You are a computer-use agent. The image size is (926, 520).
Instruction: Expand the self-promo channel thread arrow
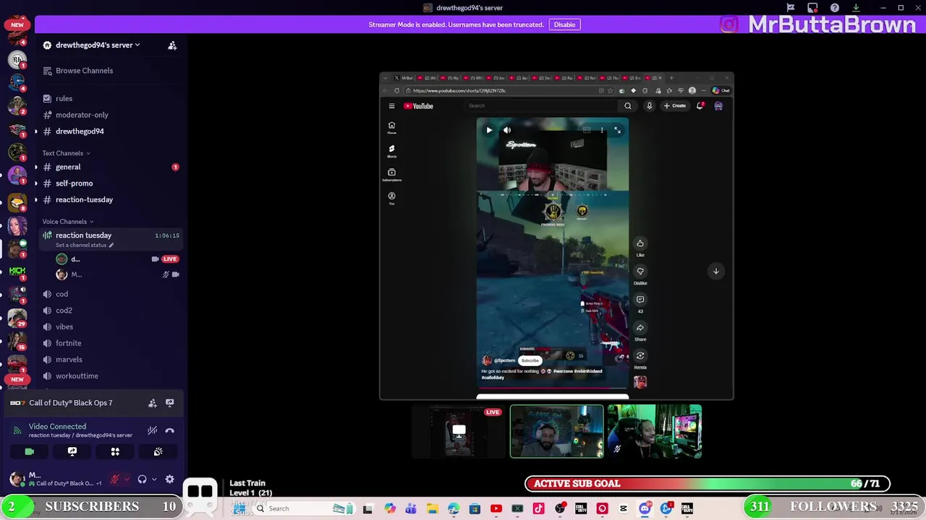pos(36,183)
